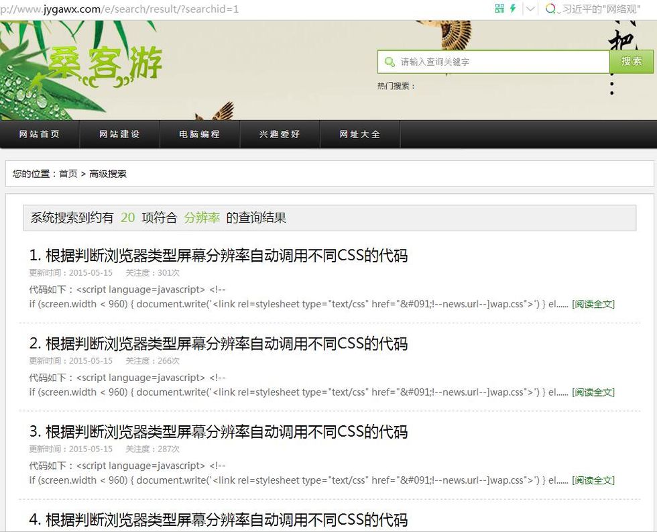Click the 首页 breadcrumb link
Image resolution: width=657 pixels, height=532 pixels.
click(68, 174)
